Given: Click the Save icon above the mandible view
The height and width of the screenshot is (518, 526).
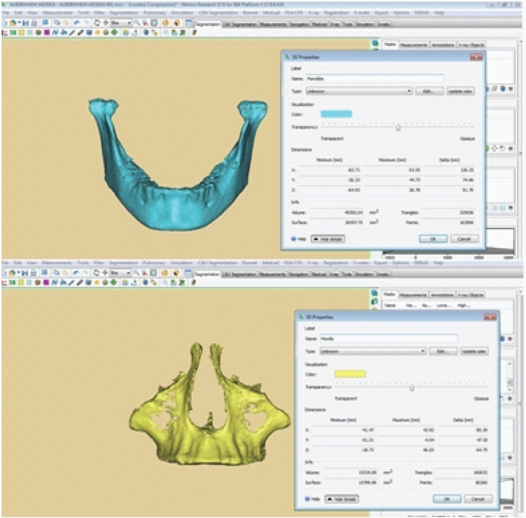Looking at the screenshot, I should pyautogui.click(x=25, y=23).
